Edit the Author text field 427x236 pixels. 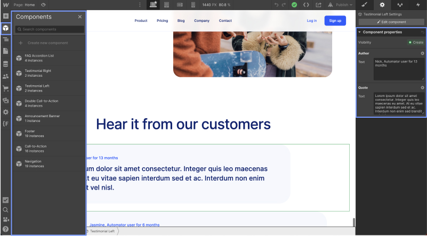(399, 69)
